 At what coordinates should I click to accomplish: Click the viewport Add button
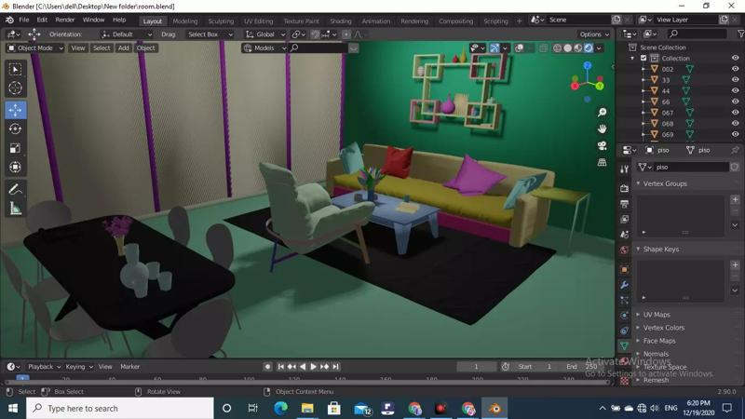[124, 48]
